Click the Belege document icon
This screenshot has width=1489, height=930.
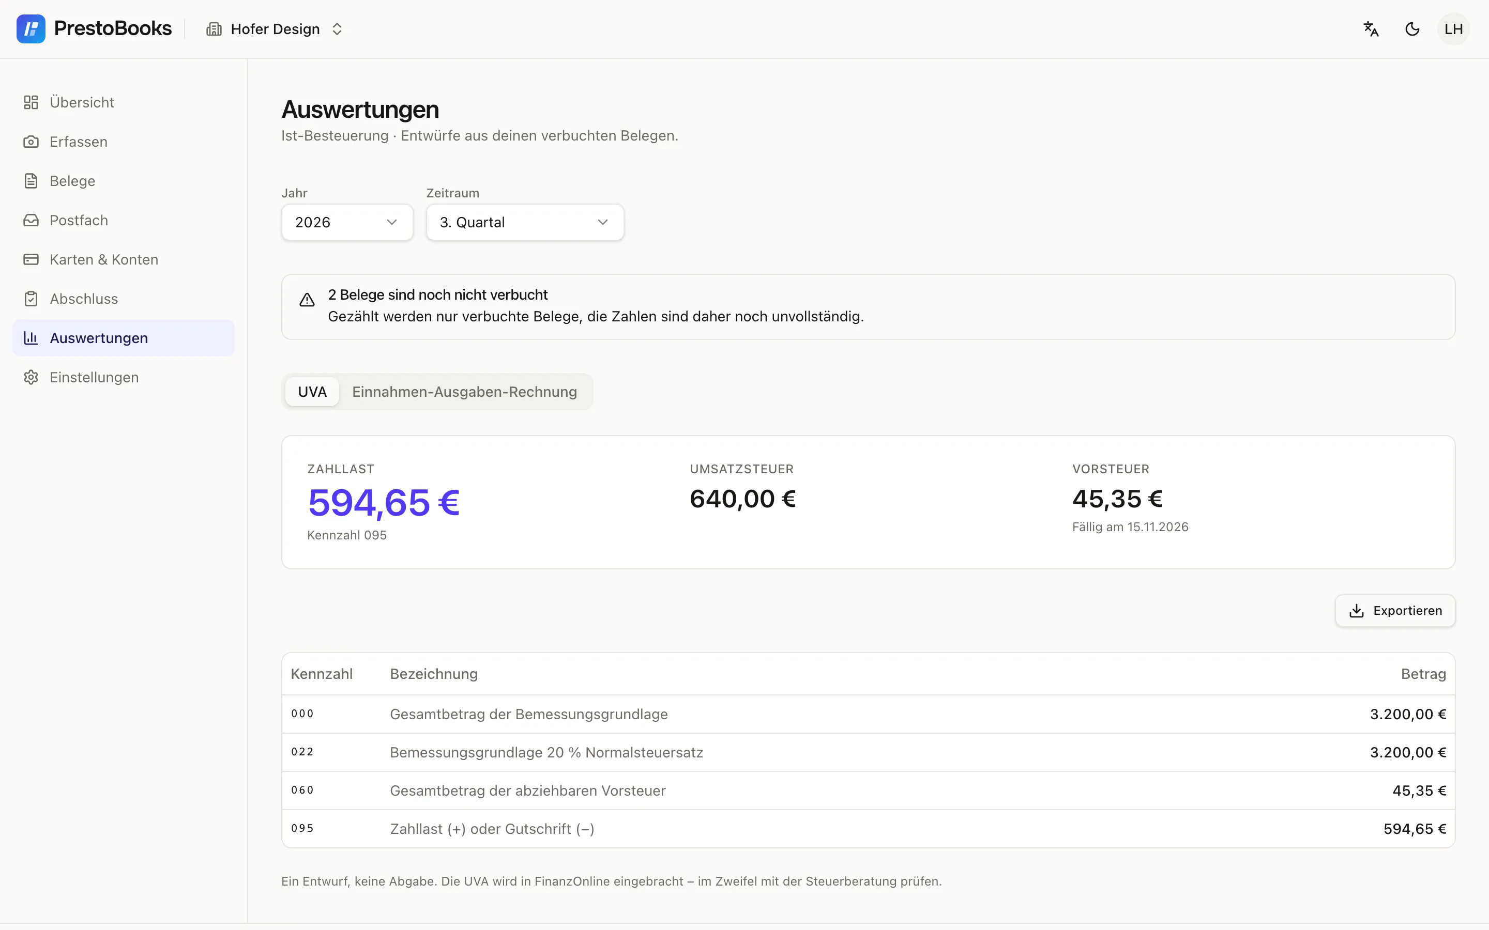pos(31,181)
